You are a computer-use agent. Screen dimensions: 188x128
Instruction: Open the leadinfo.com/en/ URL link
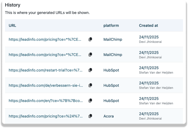(45, 101)
